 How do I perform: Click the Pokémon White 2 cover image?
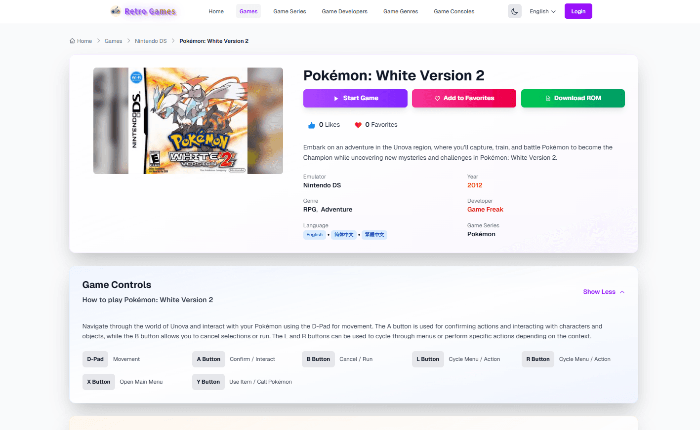point(188,121)
